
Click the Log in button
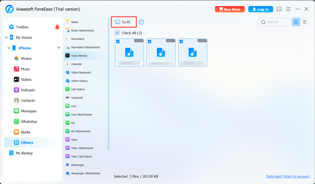pos(261,9)
